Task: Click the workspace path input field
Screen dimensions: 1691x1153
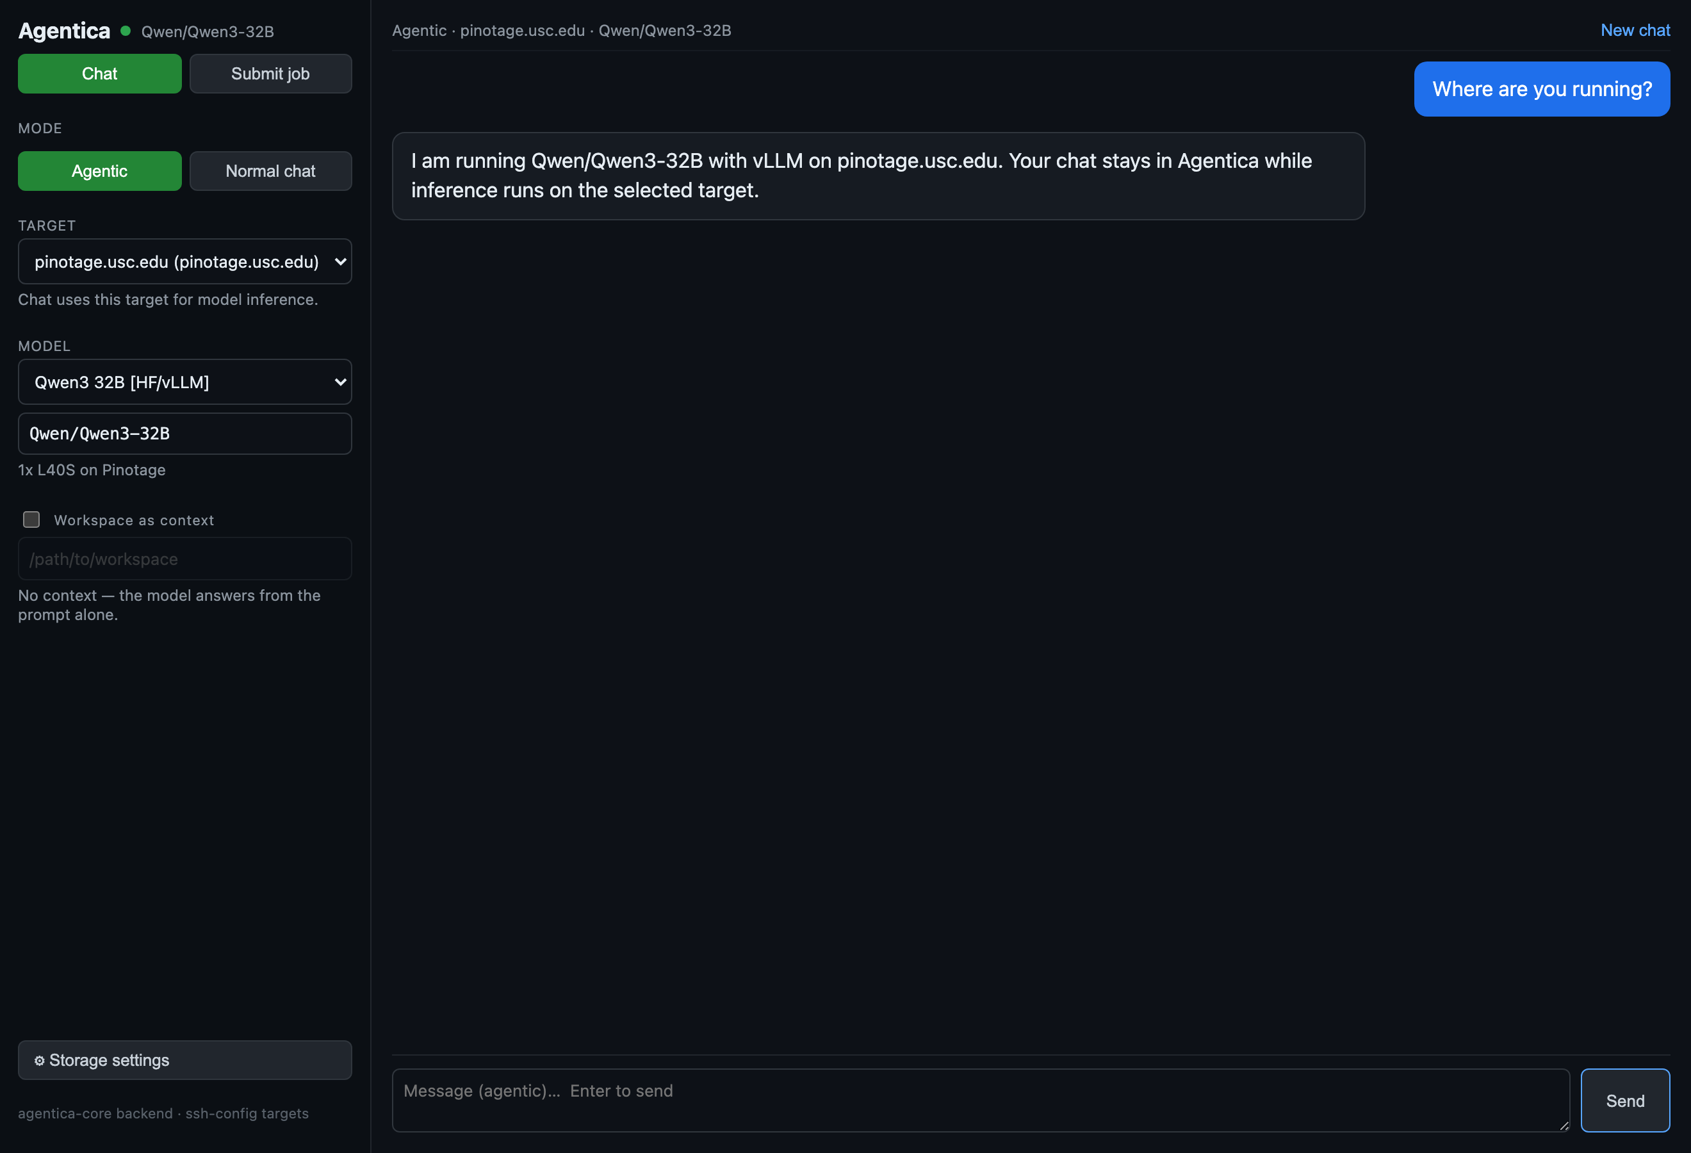Action: pyautogui.click(x=185, y=559)
